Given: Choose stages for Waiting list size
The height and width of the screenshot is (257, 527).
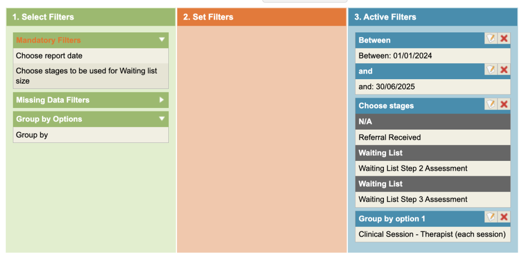Looking at the screenshot, I should 86,76.
